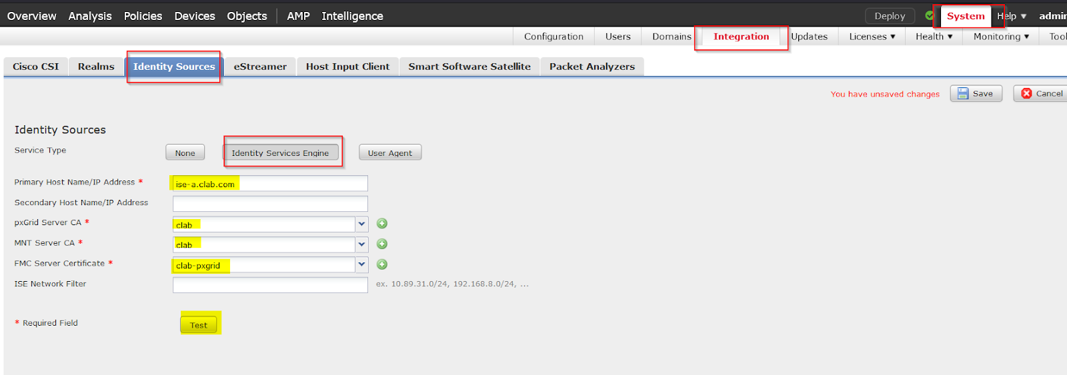Expand the Health menu

click(934, 37)
